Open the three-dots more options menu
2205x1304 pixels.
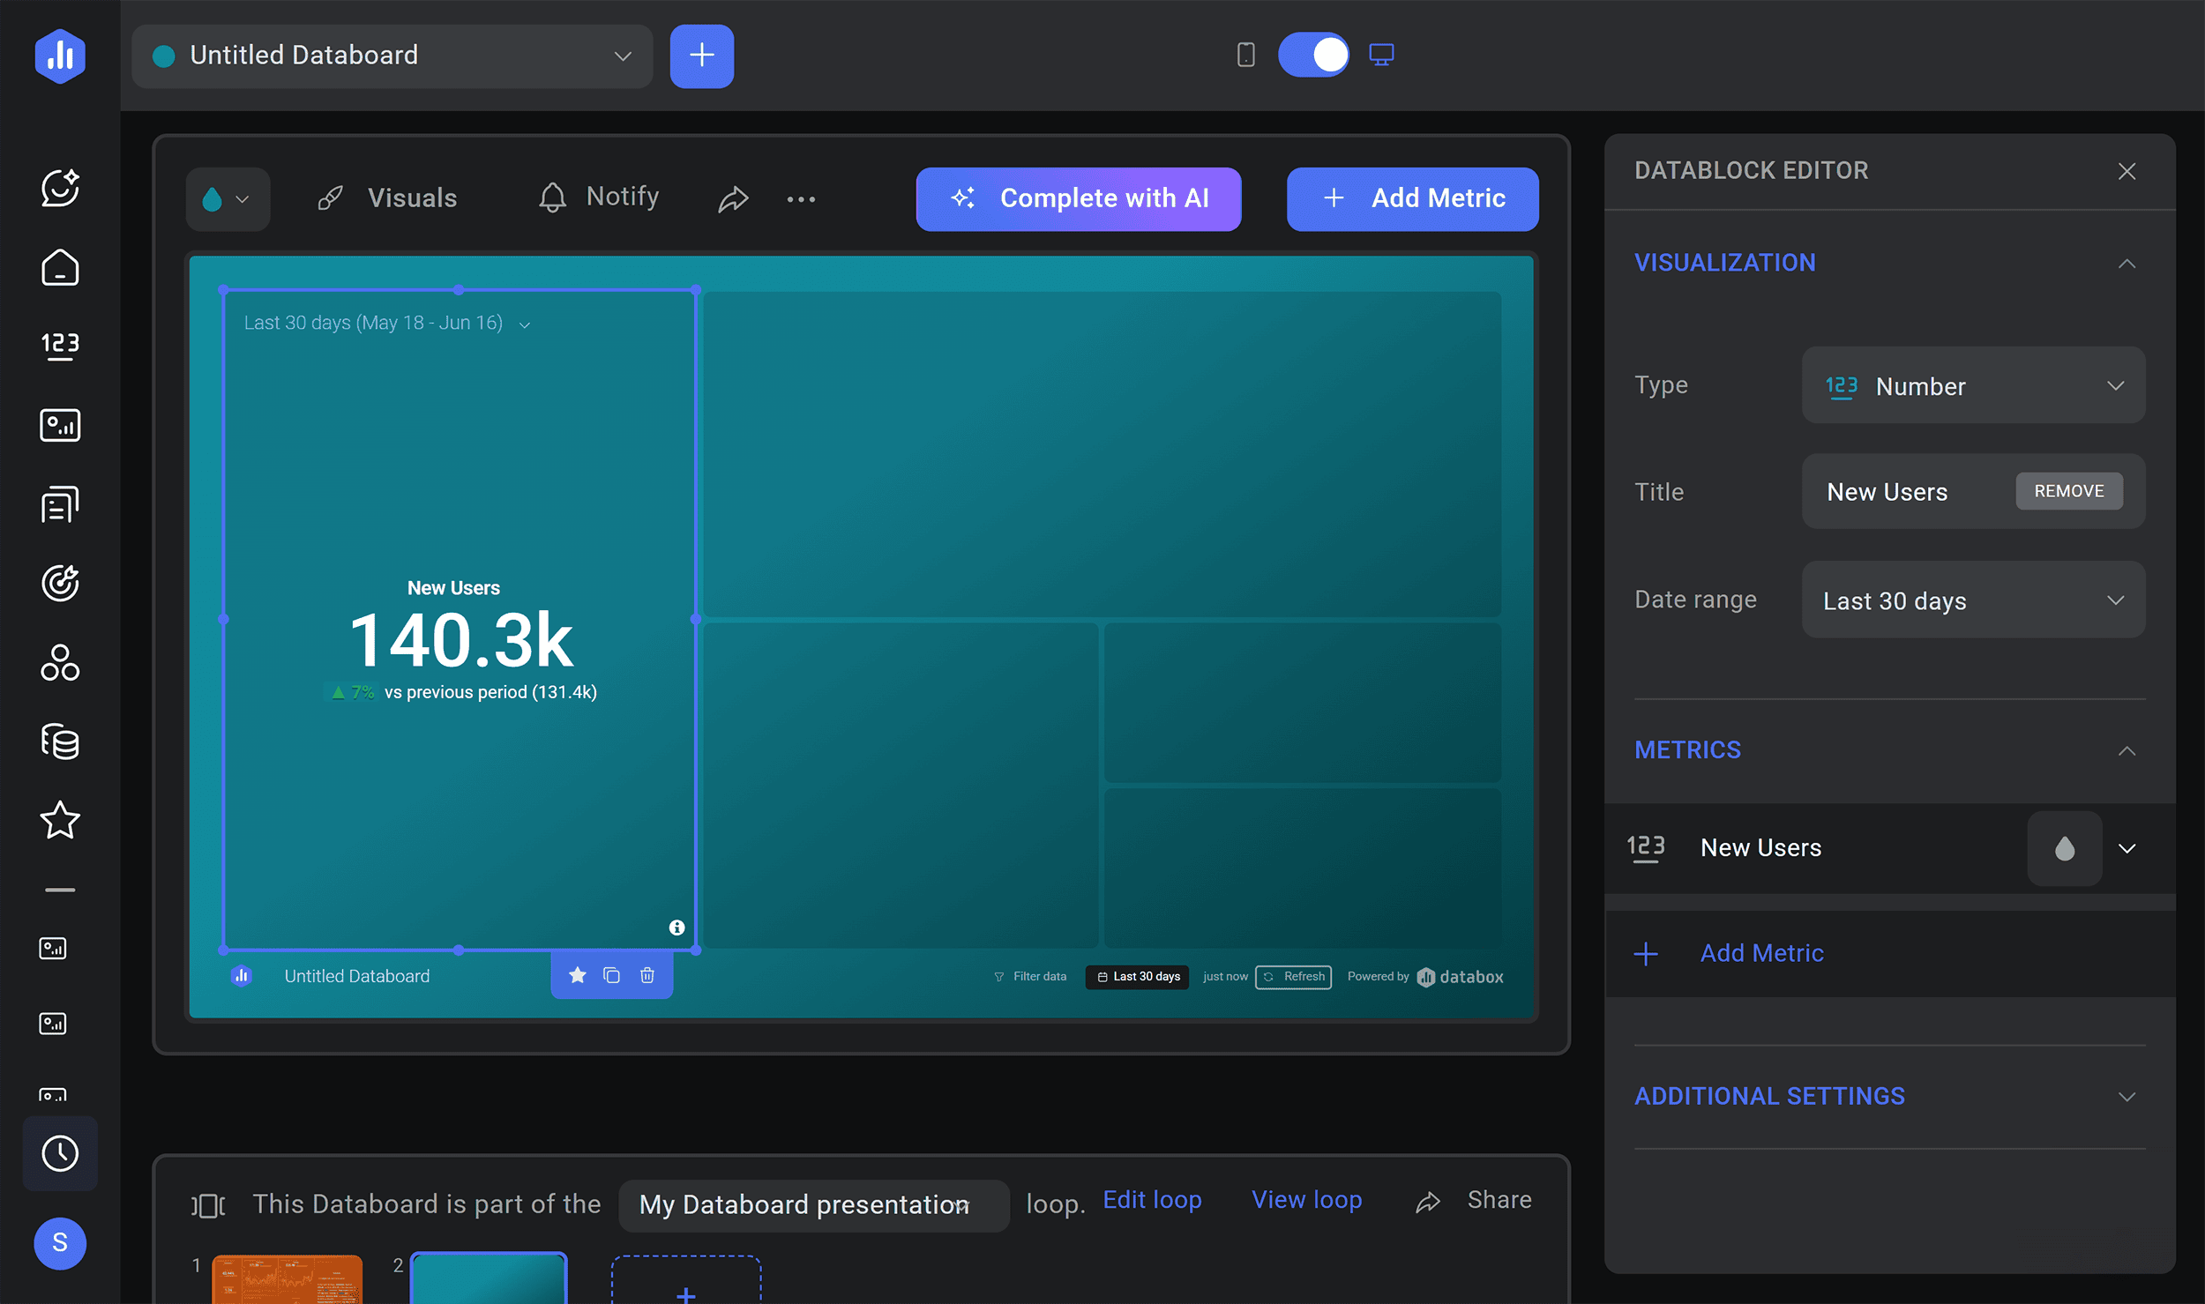click(x=801, y=199)
